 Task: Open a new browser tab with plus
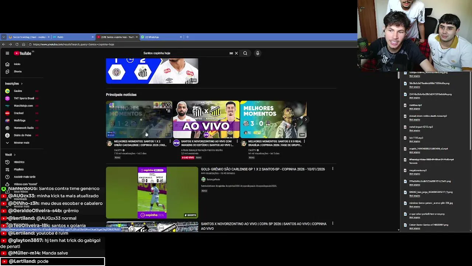pyautogui.click(x=187, y=37)
